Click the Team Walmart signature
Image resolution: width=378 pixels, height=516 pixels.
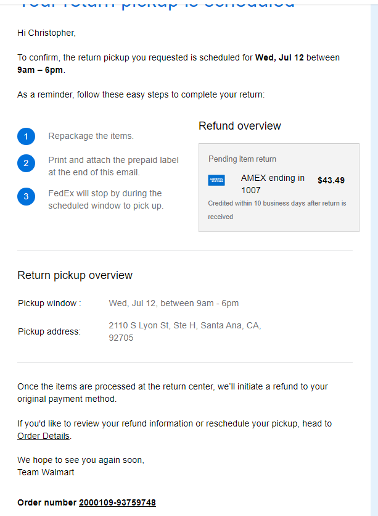(x=46, y=472)
